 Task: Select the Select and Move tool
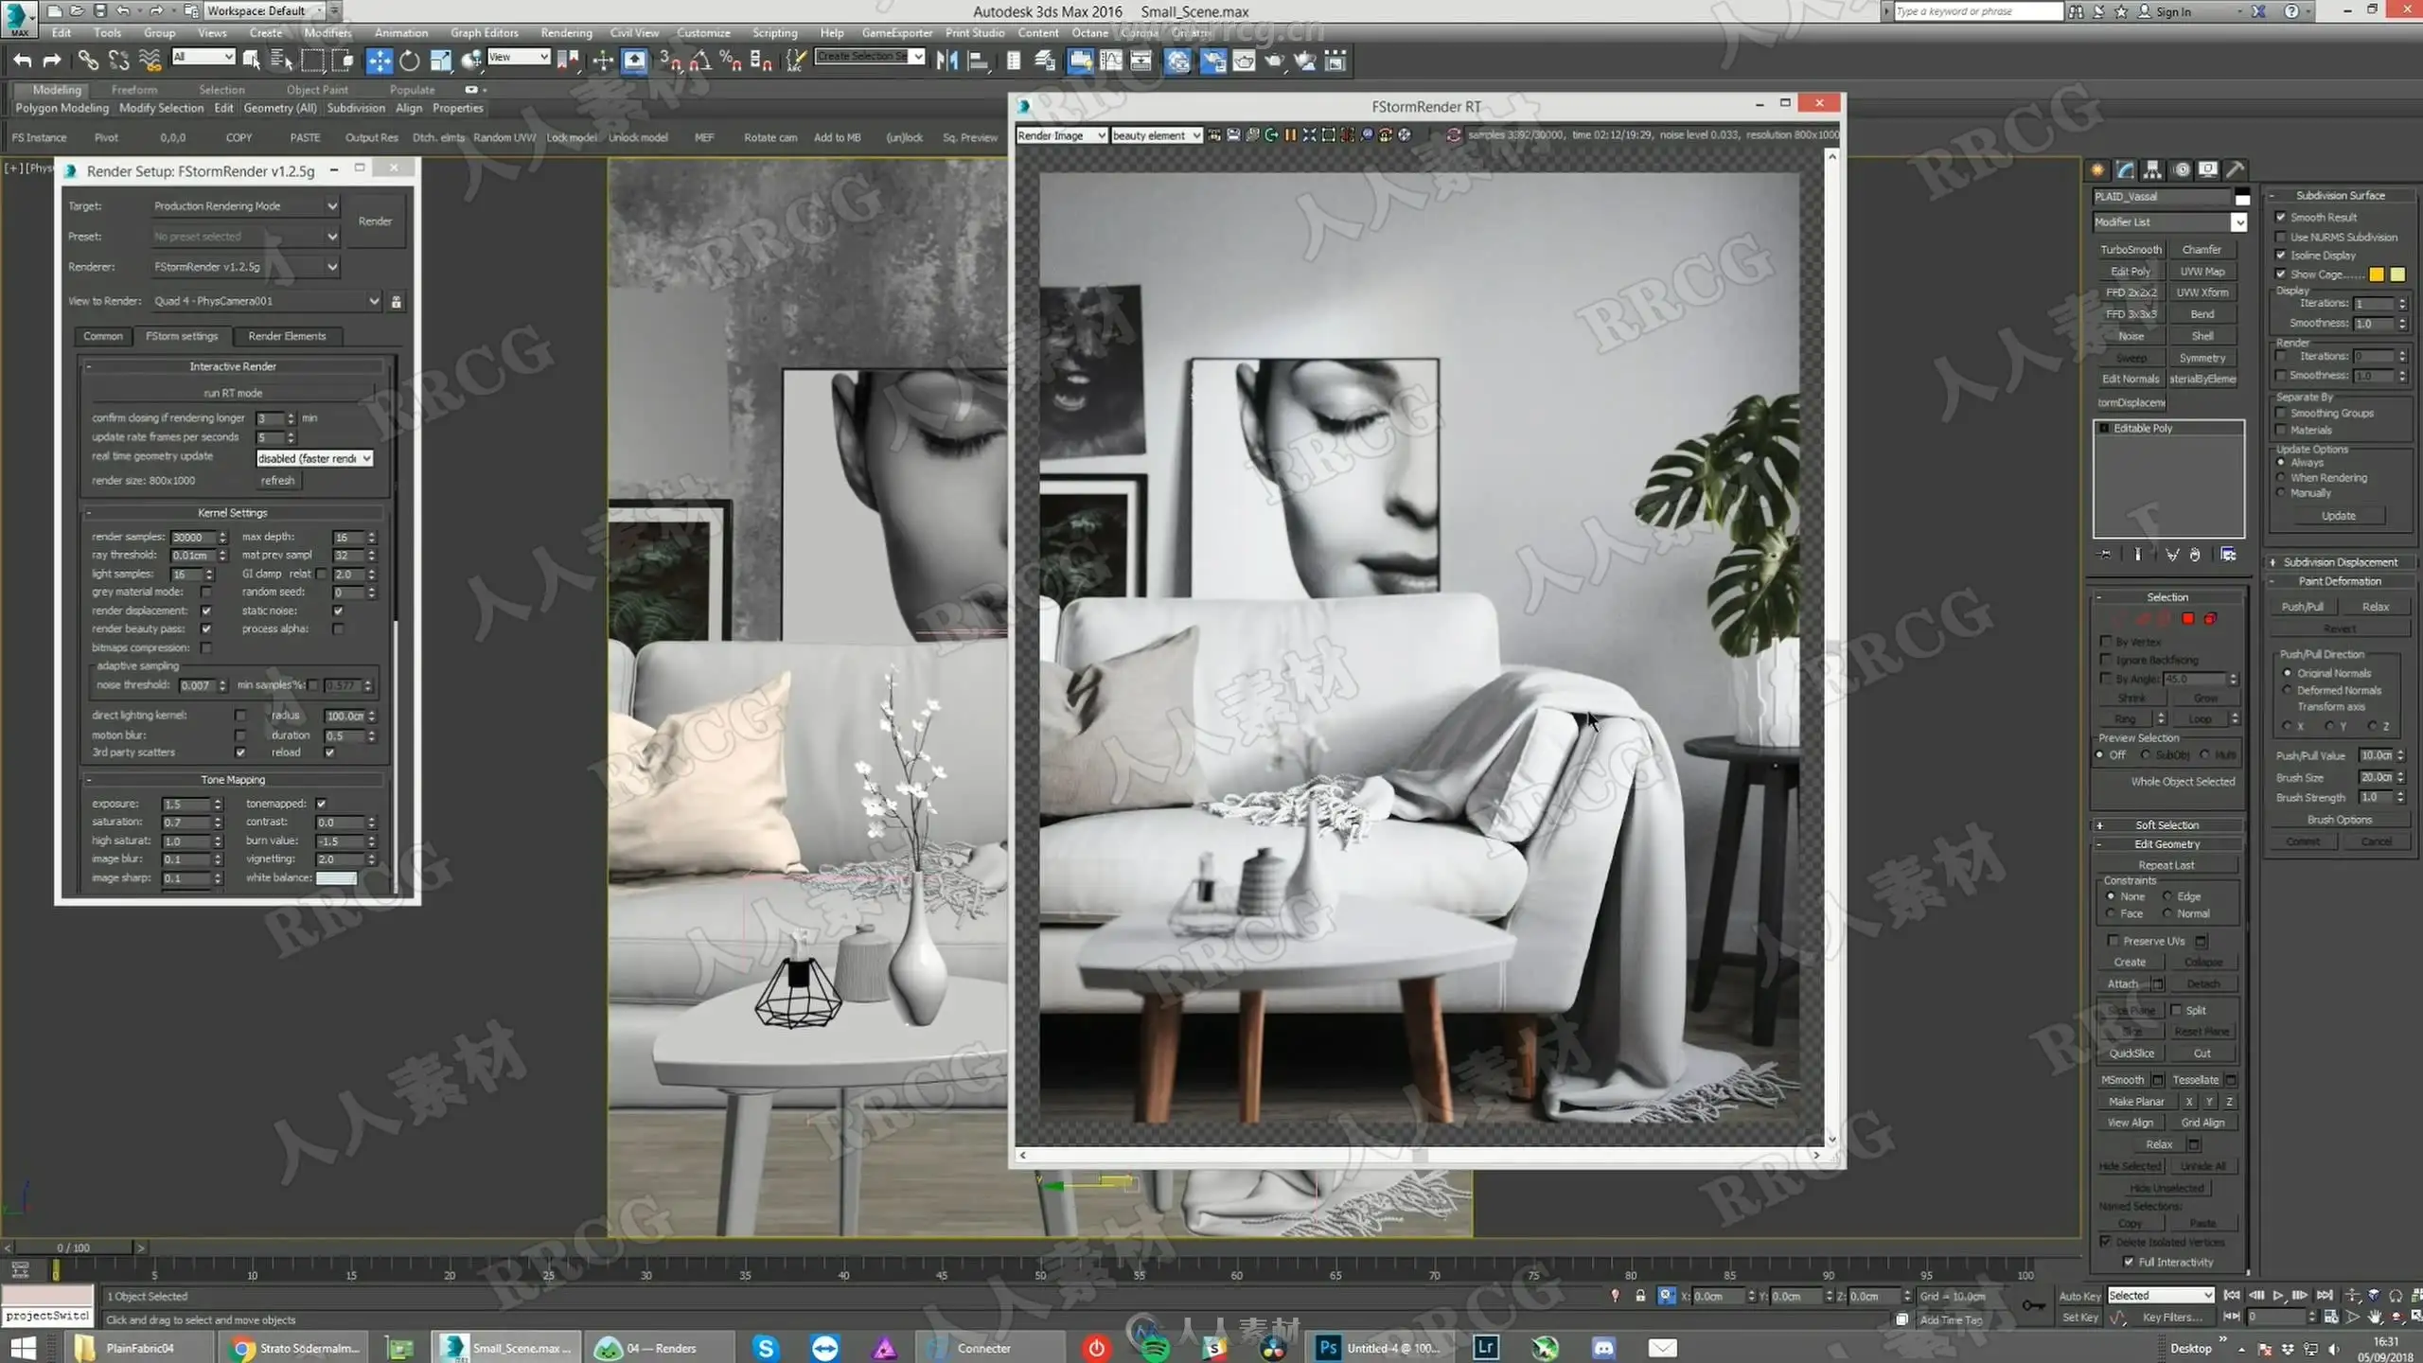pyautogui.click(x=379, y=62)
